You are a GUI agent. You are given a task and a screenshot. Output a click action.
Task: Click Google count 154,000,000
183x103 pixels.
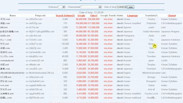81,23
